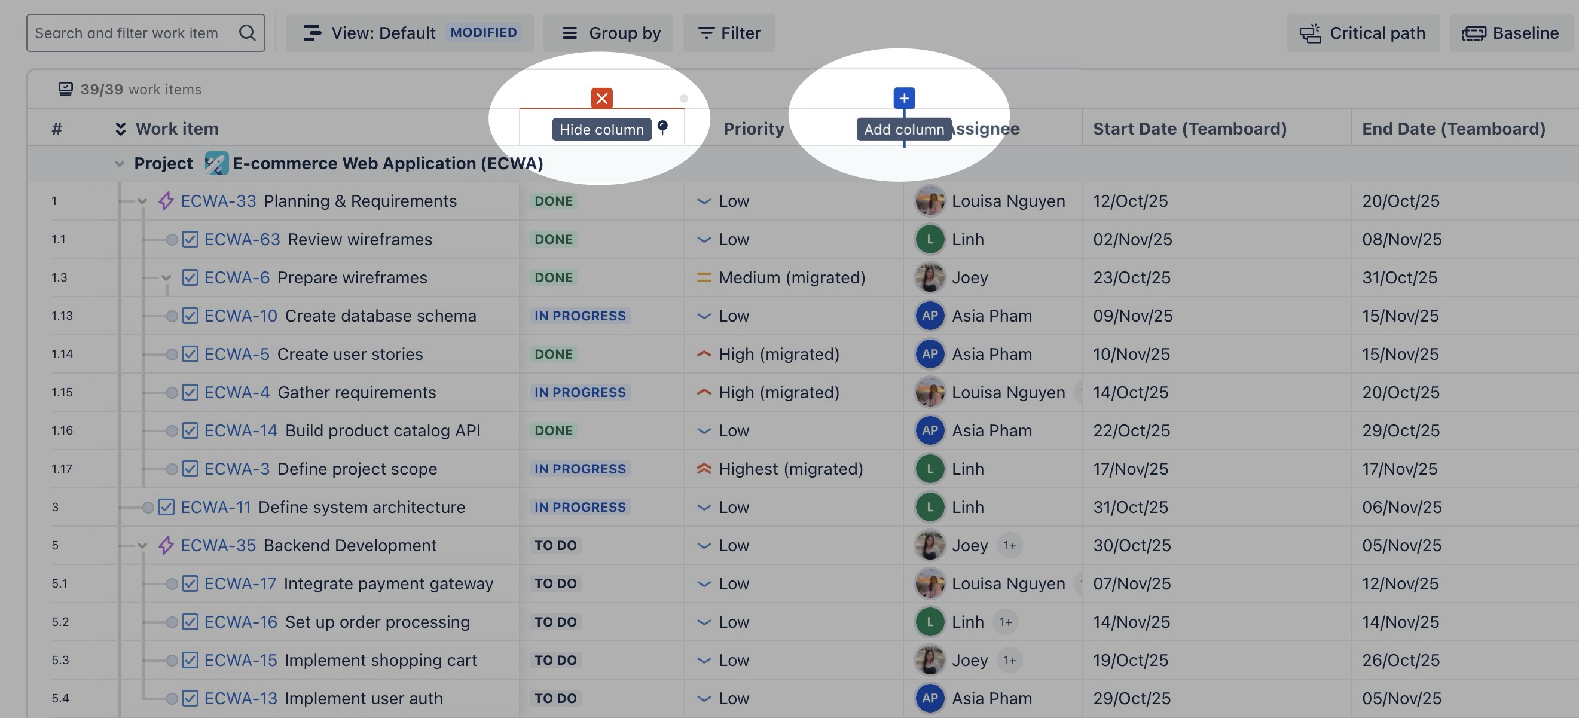Toggle the task checkbox icon for ECWA-11
1579x718 pixels.
click(166, 507)
